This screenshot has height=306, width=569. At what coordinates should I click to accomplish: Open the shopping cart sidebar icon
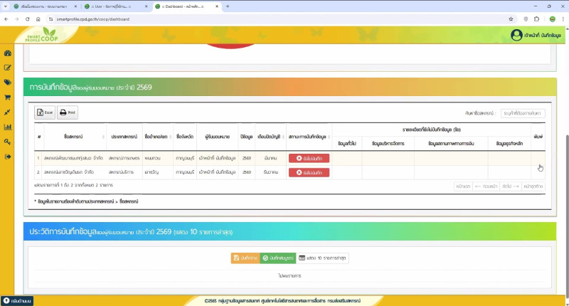pos(8,97)
